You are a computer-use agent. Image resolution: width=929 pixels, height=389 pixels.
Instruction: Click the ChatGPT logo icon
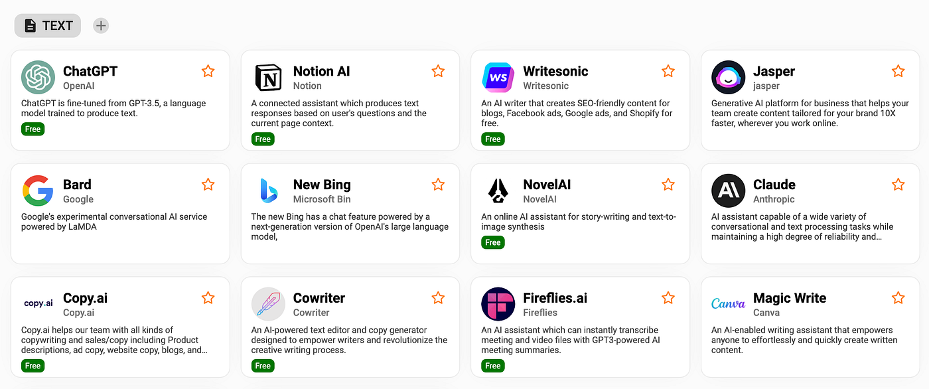(38, 78)
